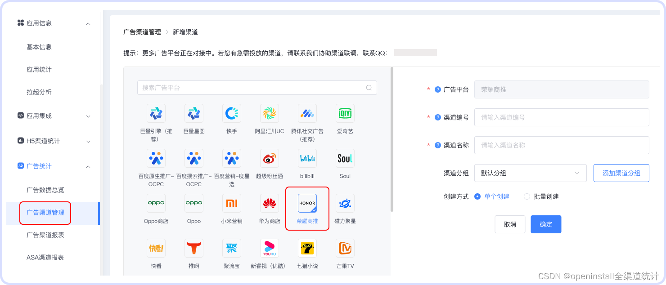This screenshot has height=285, width=666.
Task: Pick the Oppo platform icon
Action: (x=194, y=203)
